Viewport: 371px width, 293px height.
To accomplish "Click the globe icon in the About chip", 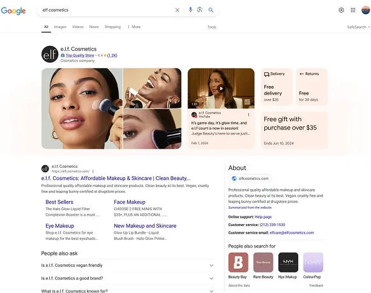I will tap(234, 179).
